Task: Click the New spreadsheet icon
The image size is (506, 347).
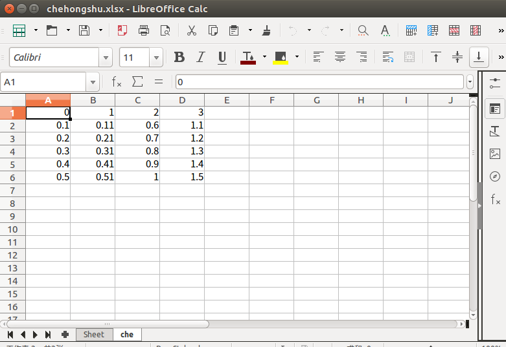Action: point(19,30)
